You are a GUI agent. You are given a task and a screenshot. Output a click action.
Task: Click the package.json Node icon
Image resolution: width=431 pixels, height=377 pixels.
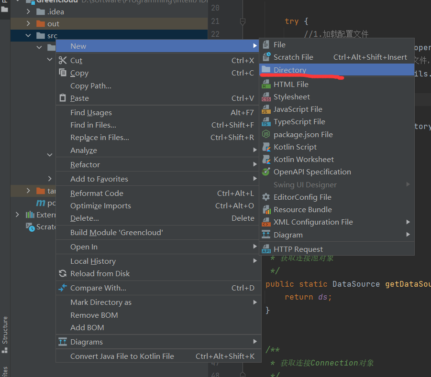pyautogui.click(x=266, y=134)
